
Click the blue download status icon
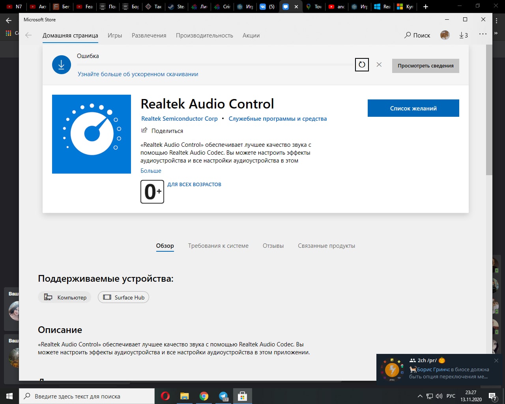(x=62, y=65)
